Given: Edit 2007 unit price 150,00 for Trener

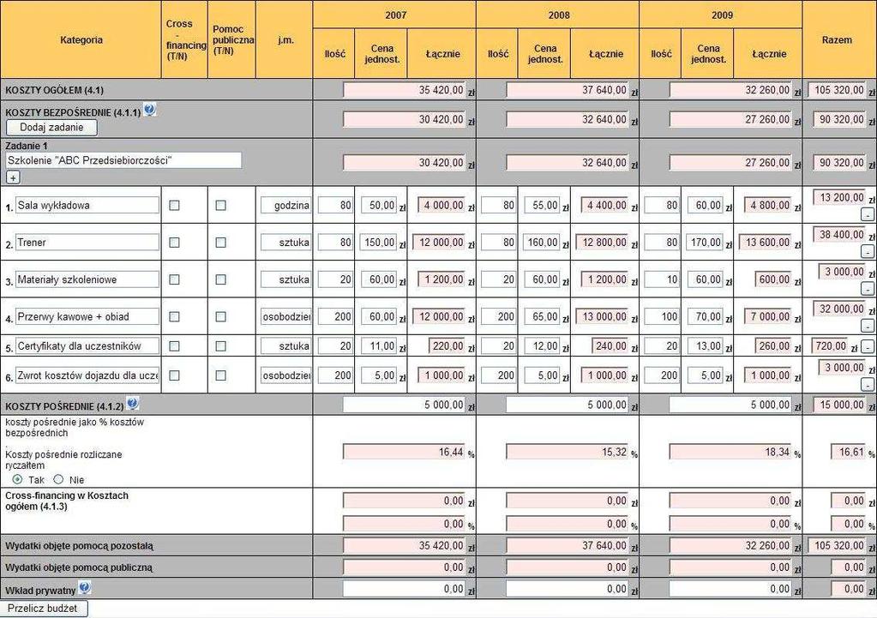Looking at the screenshot, I should coord(378,243).
